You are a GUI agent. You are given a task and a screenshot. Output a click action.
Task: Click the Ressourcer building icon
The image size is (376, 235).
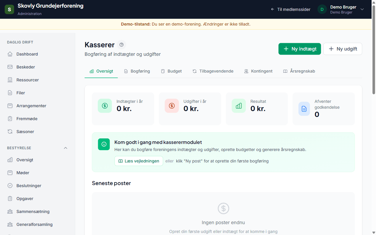10,80
